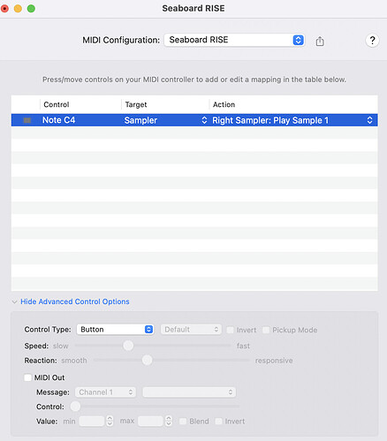Screen dimensions: 387x441
Task: Increase the min value stepper
Action: coord(110,418)
